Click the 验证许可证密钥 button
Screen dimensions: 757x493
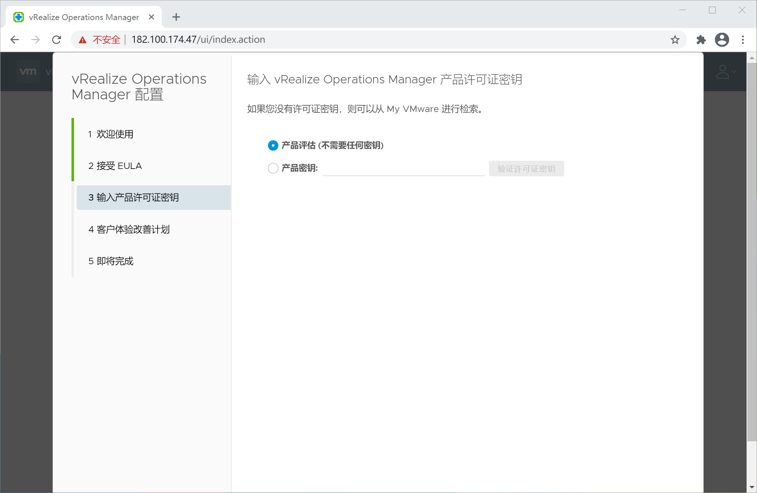click(x=526, y=169)
